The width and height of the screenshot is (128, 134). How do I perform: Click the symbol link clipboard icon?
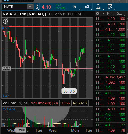coord(37,7)
